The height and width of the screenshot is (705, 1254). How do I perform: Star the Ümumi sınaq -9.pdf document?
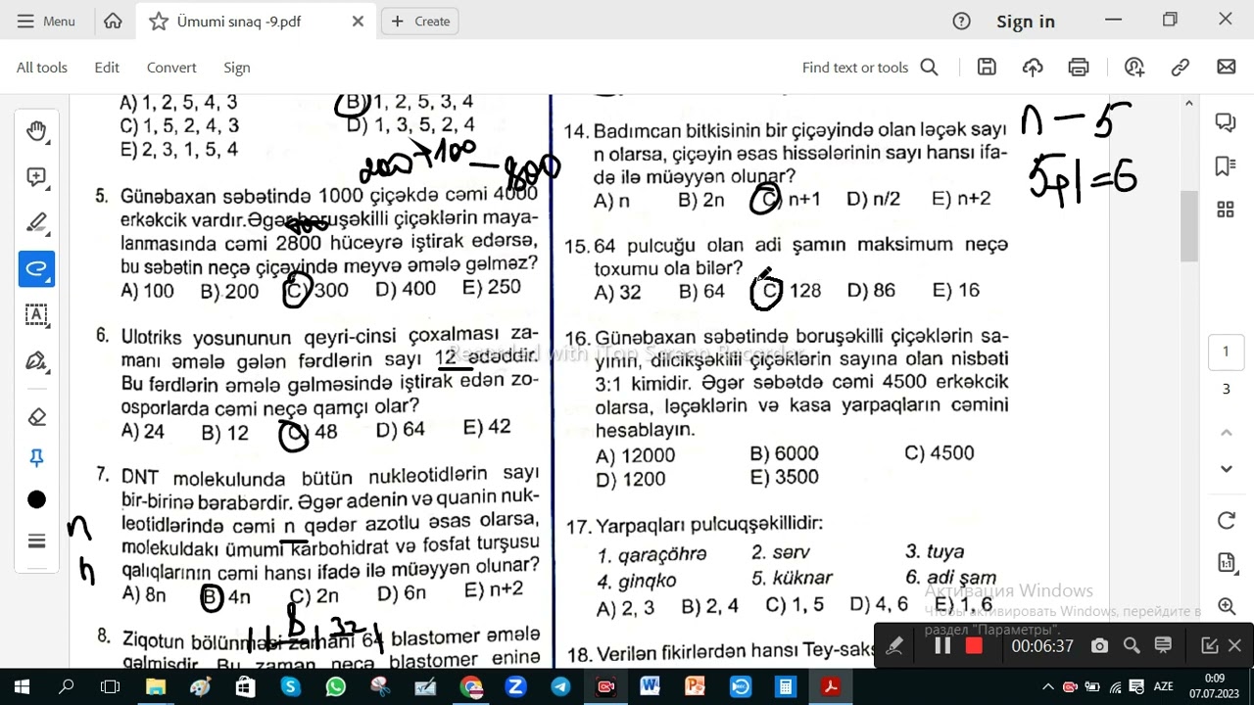coord(159,22)
